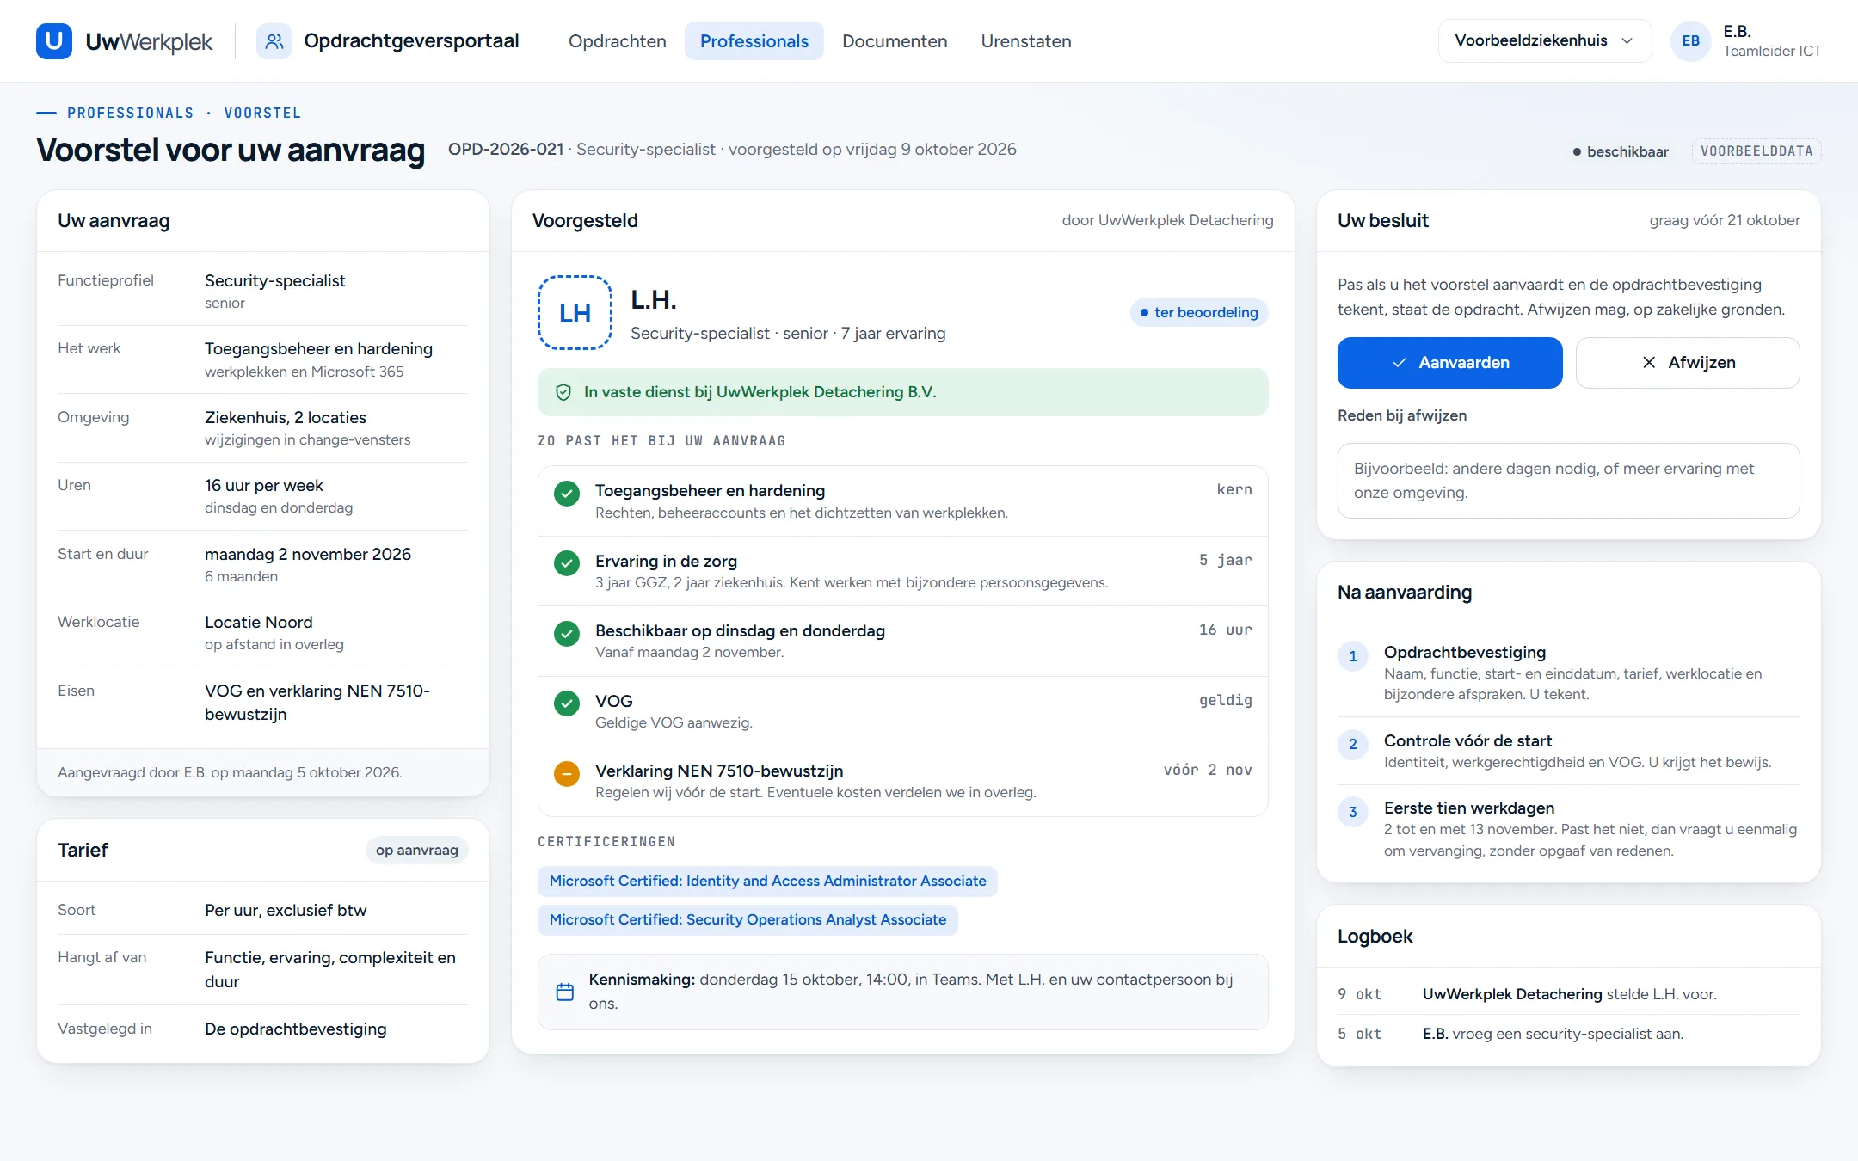Click green check next to Ervaring in de zorg

pos(567,563)
